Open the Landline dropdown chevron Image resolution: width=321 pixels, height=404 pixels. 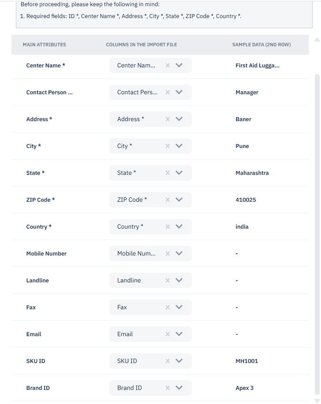(179, 281)
